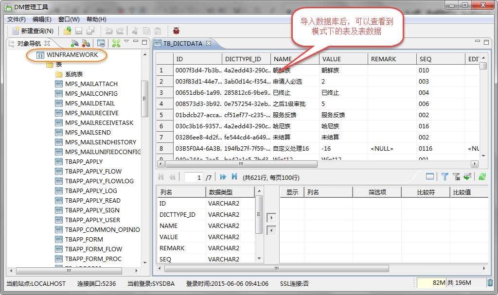Minimize the 对象导航 panel

136,41
